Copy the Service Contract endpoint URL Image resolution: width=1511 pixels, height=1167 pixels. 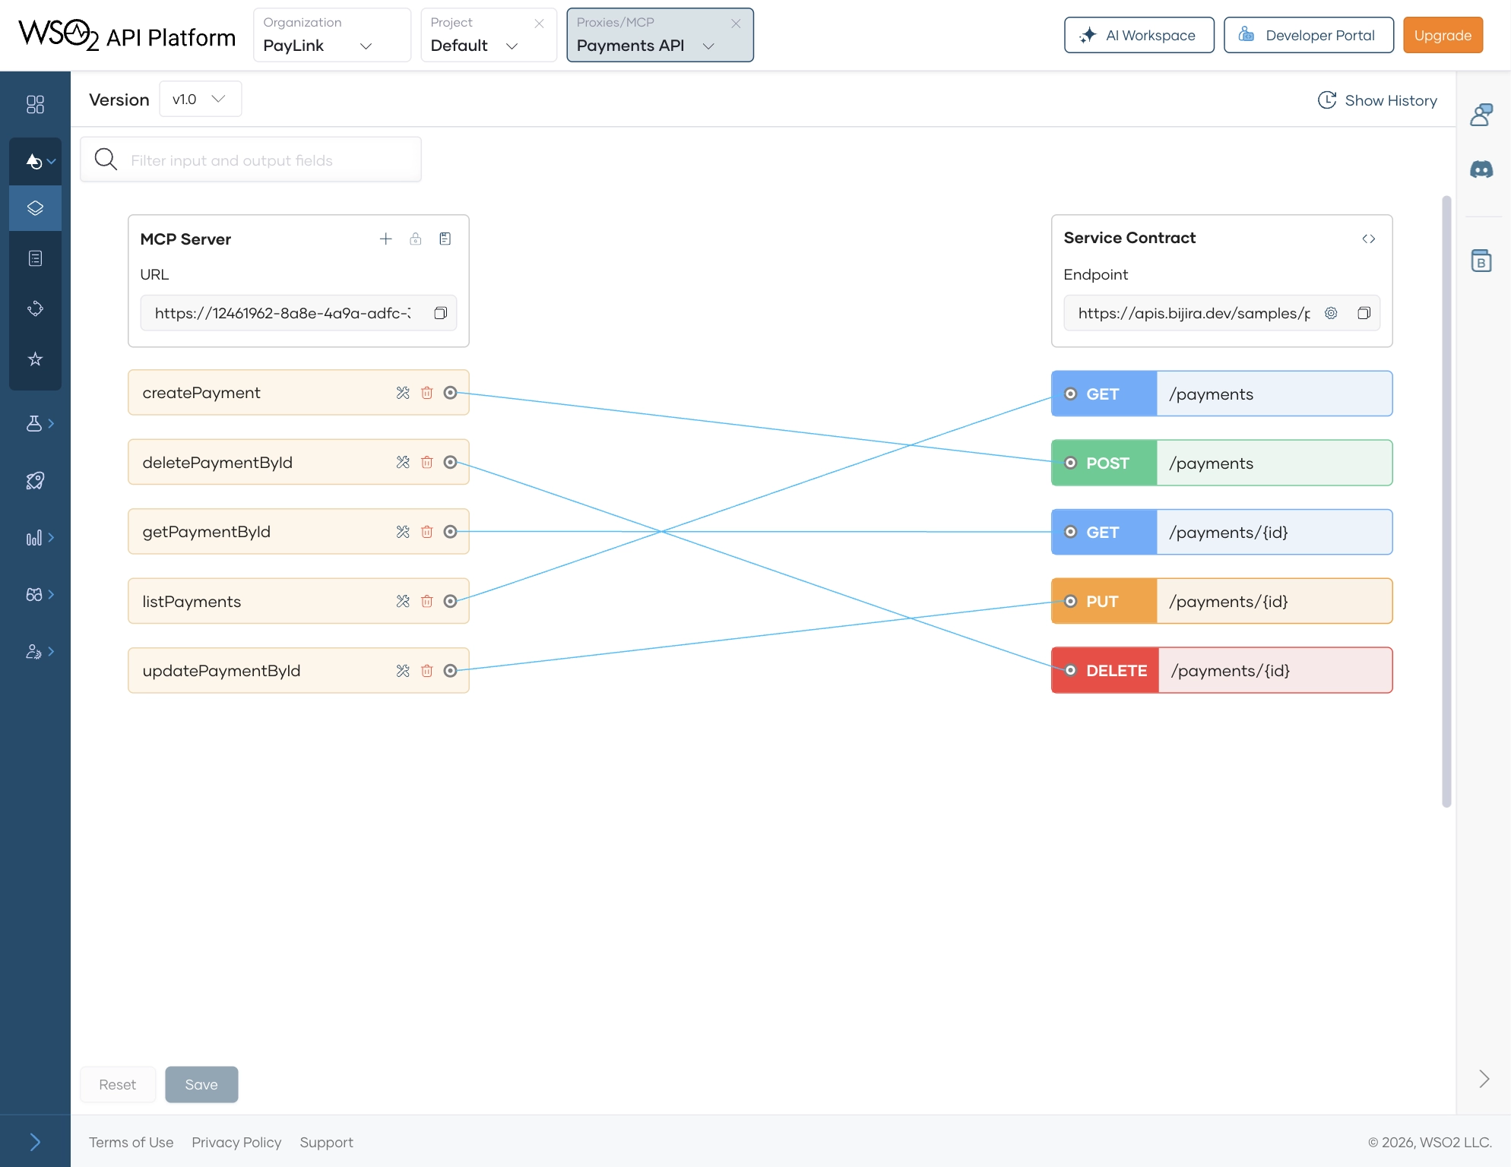point(1364,313)
